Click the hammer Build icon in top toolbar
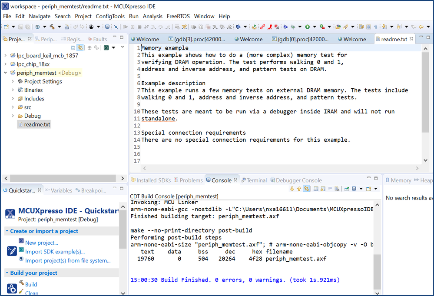Screen dimensions: 434x296 pyautogui.click(x=52, y=27)
